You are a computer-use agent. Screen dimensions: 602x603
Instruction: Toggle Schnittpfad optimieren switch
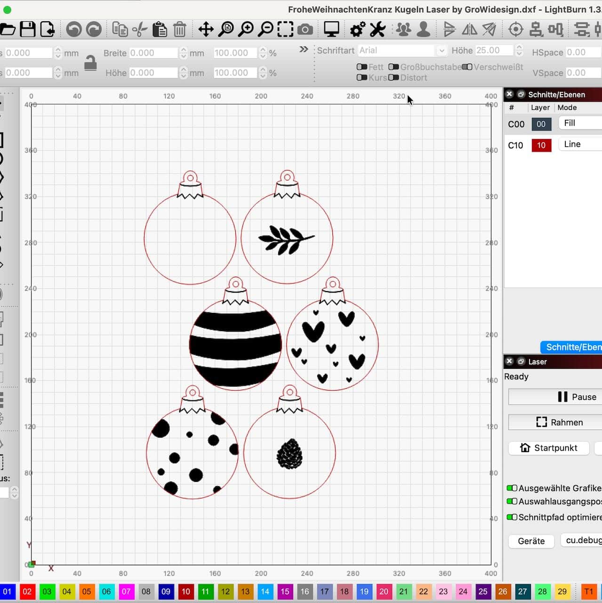pos(512,517)
